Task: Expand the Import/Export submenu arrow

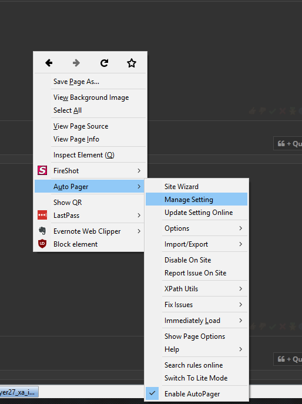Action: (241, 244)
